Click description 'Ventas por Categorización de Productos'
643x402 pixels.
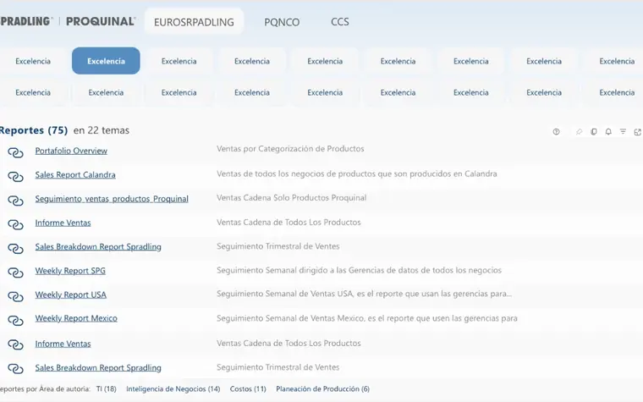(x=290, y=148)
